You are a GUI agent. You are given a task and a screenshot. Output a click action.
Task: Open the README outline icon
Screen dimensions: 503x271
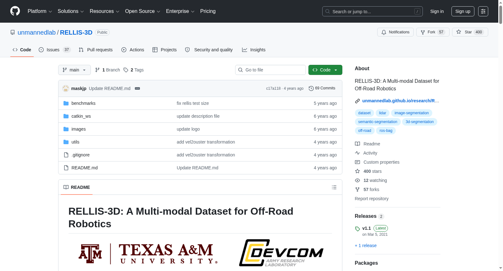tap(334, 187)
